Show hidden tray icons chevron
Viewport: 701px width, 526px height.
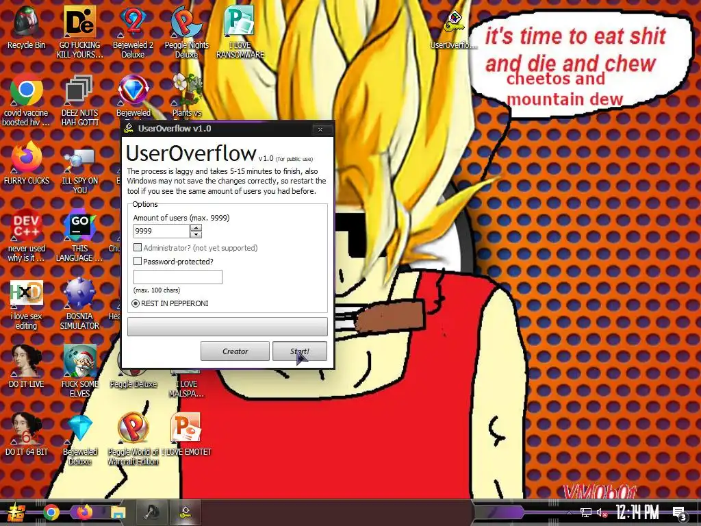pos(569,512)
